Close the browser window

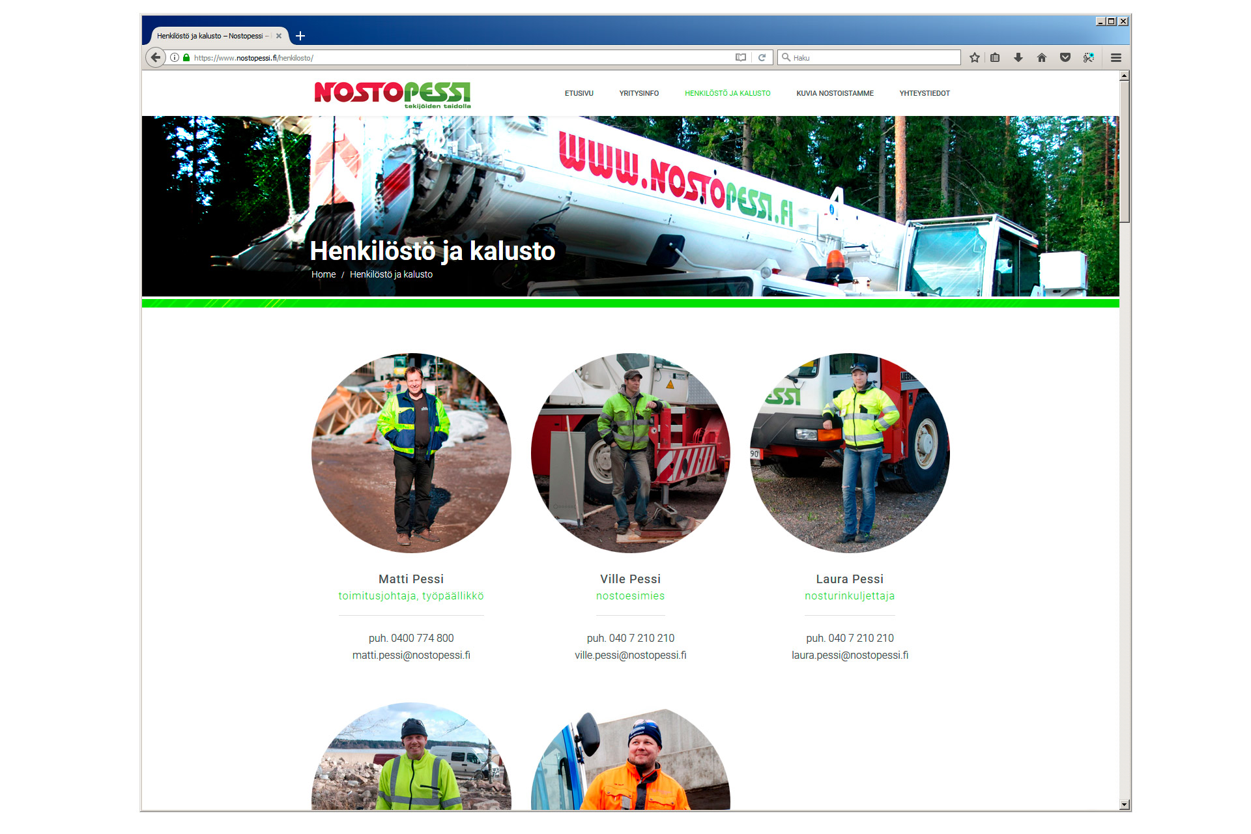click(x=1123, y=22)
